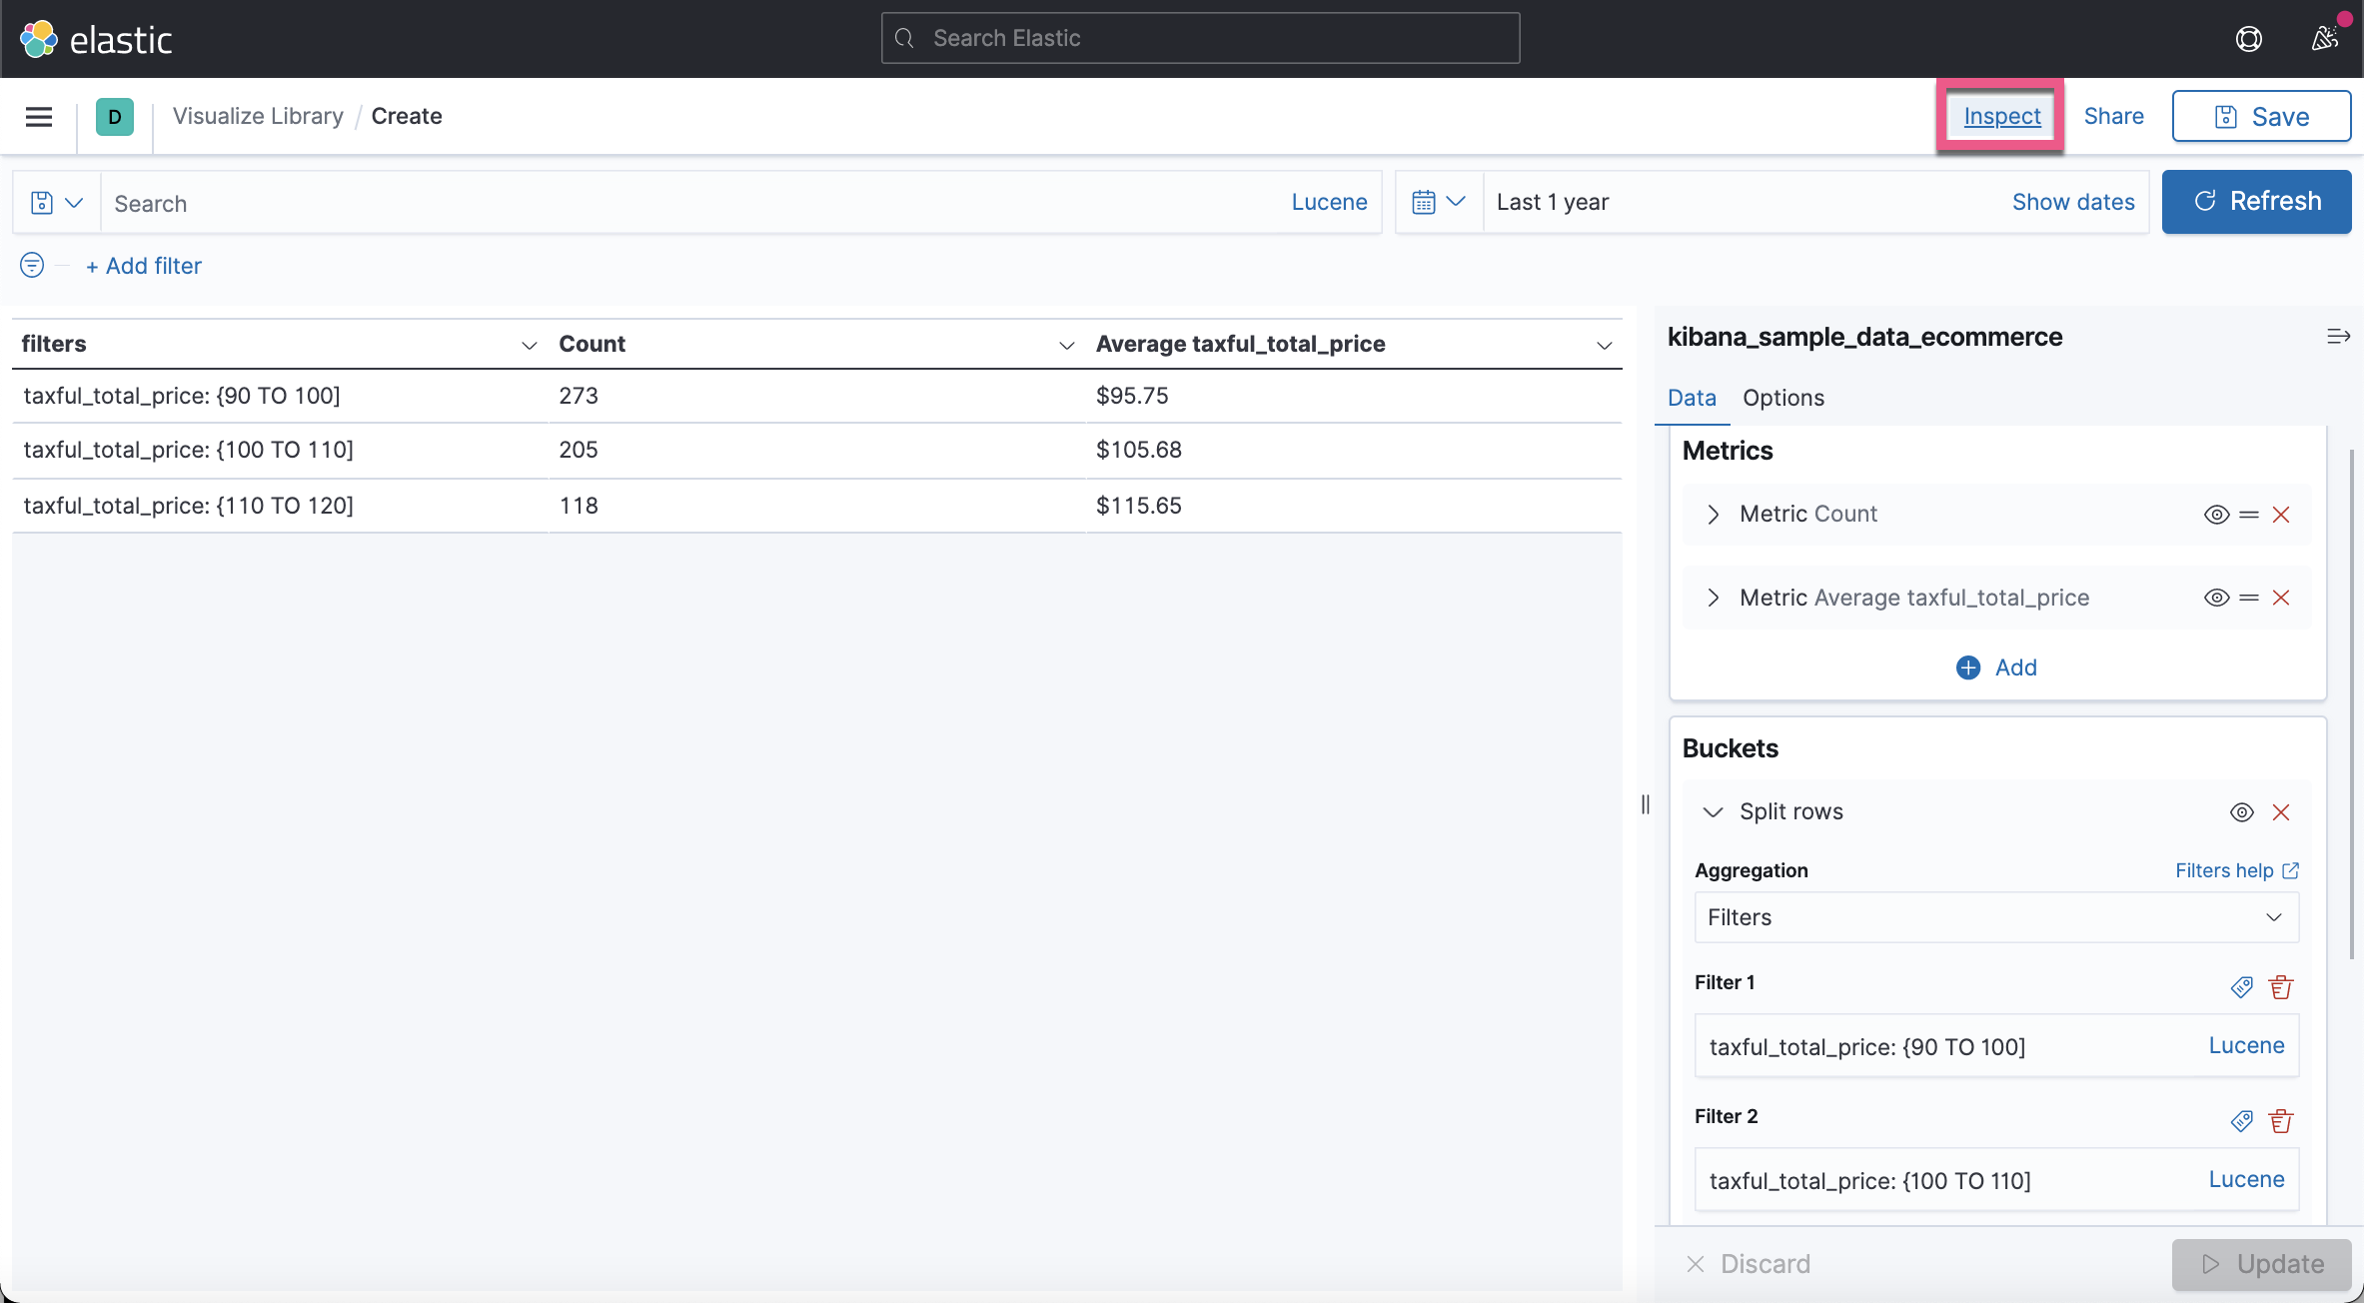Open the help menu icon

(2248, 39)
